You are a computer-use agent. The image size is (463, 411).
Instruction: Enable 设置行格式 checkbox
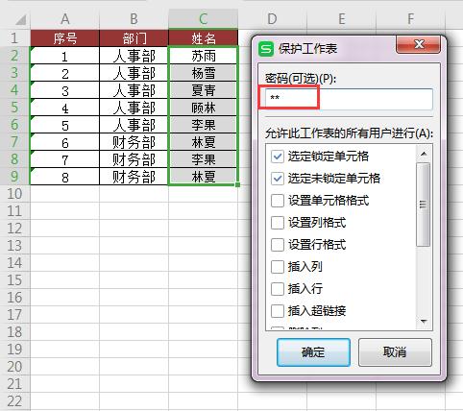(x=278, y=245)
